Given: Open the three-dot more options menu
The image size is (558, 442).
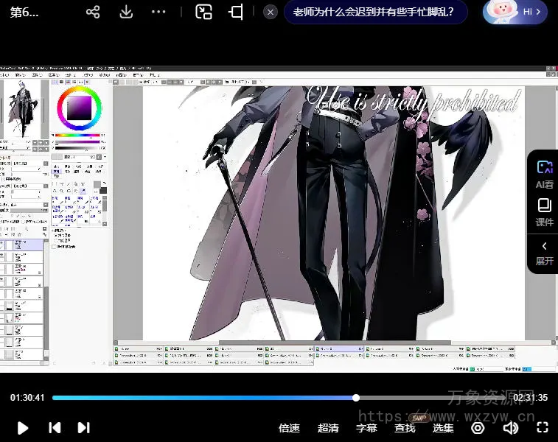Looking at the screenshot, I should click(158, 12).
